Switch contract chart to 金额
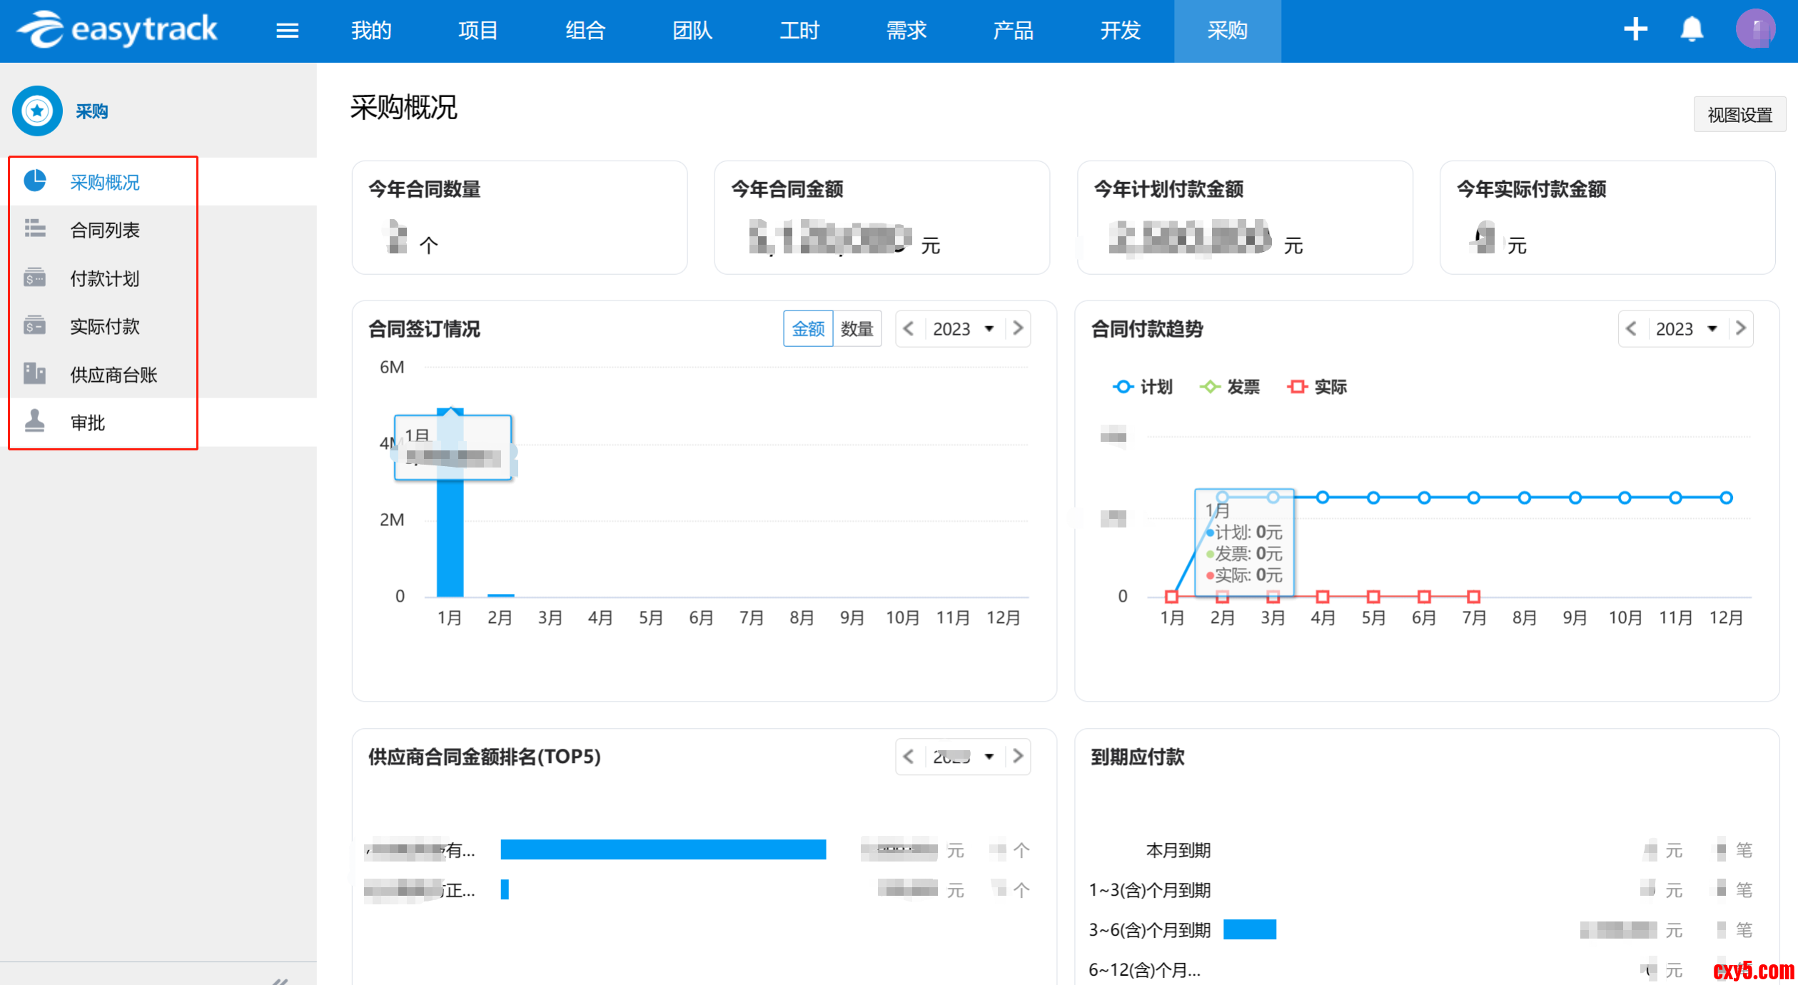This screenshot has width=1798, height=985. [x=808, y=328]
